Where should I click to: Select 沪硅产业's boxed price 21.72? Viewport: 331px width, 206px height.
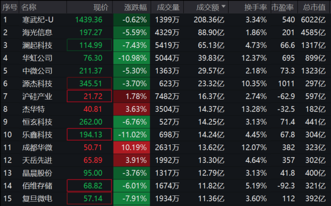[x=90, y=96]
